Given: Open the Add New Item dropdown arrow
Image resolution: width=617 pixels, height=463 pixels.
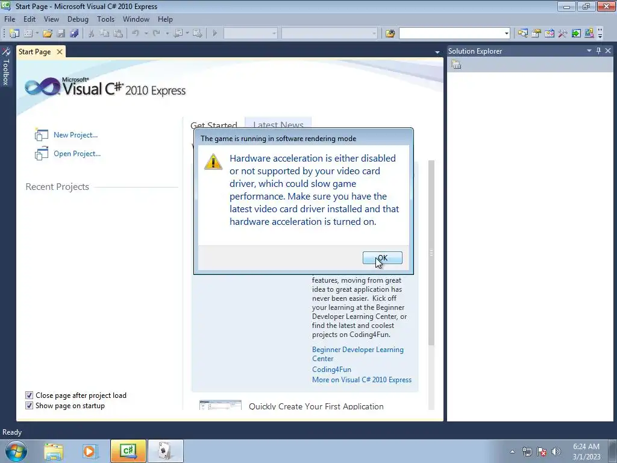Looking at the screenshot, I should click(x=37, y=34).
